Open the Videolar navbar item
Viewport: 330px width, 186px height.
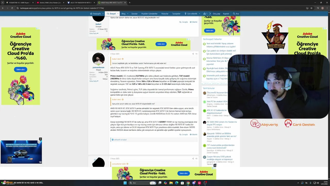(x=165, y=14)
